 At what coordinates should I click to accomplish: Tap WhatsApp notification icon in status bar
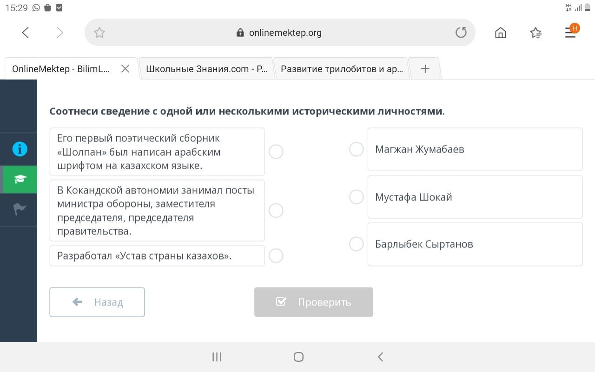tap(36, 8)
